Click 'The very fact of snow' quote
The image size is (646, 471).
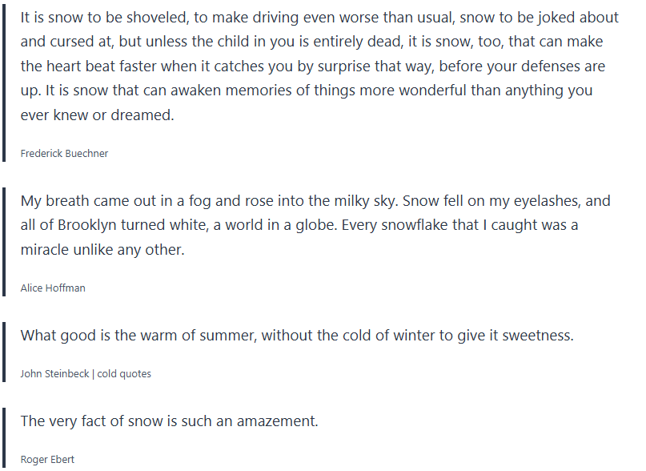(169, 421)
